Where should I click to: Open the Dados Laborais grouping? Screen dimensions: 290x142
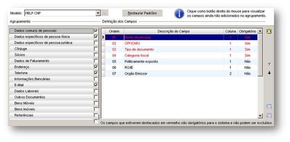coord(52,91)
